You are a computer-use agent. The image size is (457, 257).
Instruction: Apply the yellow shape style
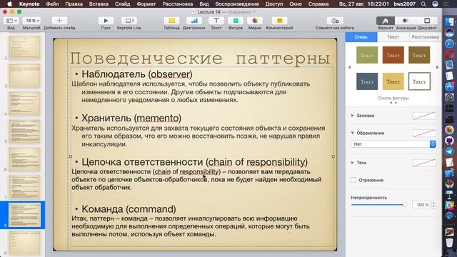(x=393, y=81)
